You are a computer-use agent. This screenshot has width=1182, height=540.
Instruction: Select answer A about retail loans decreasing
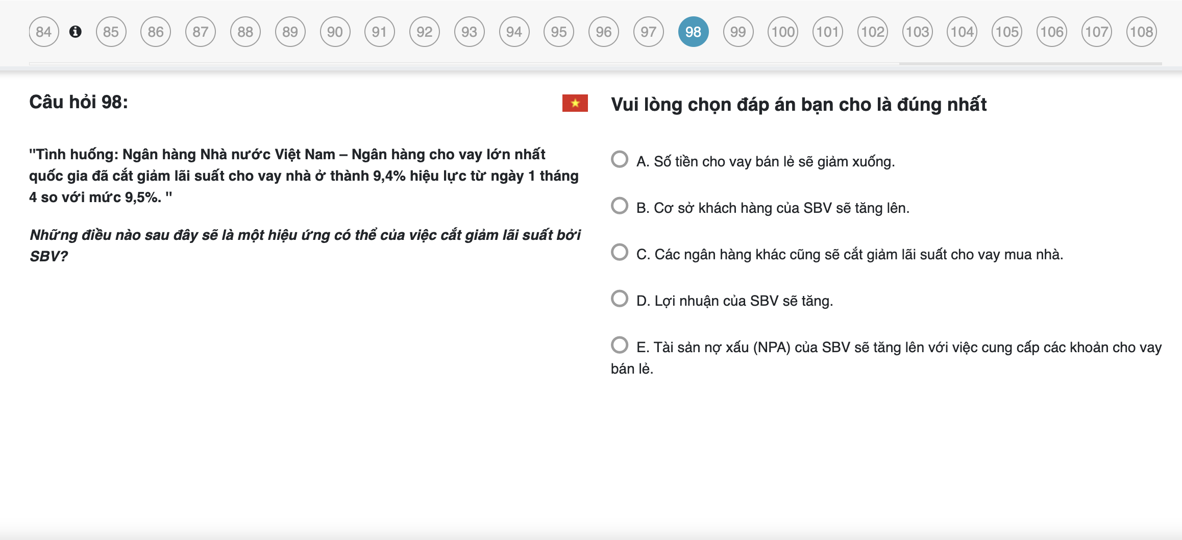[620, 159]
